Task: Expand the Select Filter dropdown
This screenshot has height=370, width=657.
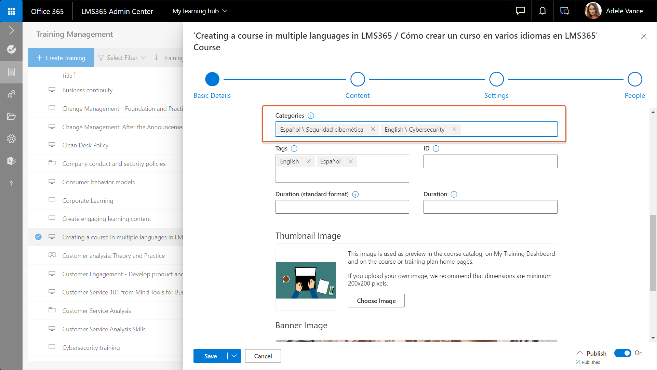Action: point(122,58)
